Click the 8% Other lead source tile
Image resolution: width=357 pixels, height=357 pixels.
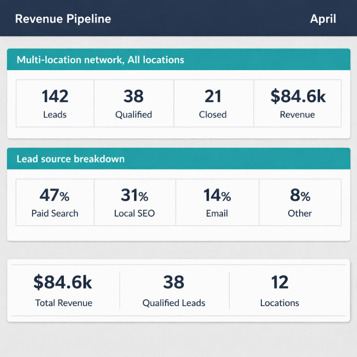[300, 202]
